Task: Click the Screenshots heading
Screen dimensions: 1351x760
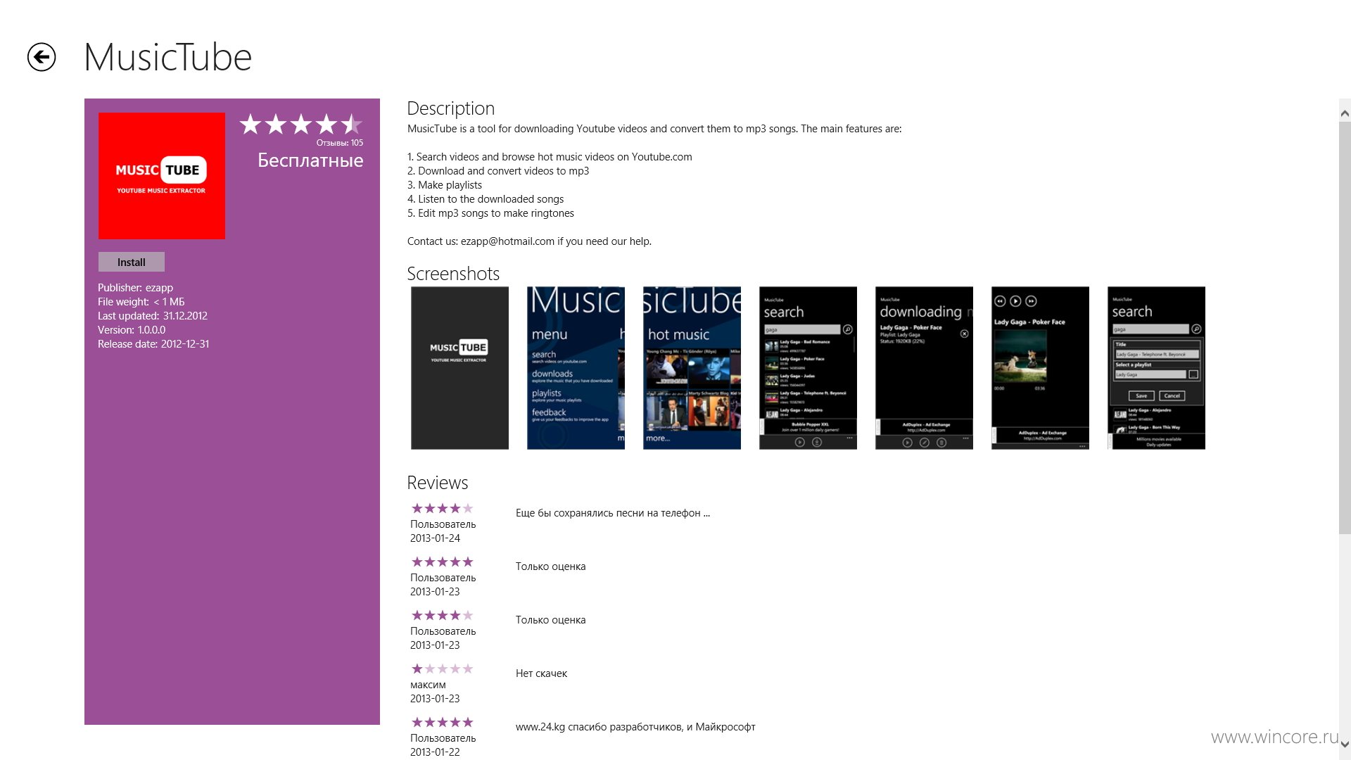Action: coord(453,274)
